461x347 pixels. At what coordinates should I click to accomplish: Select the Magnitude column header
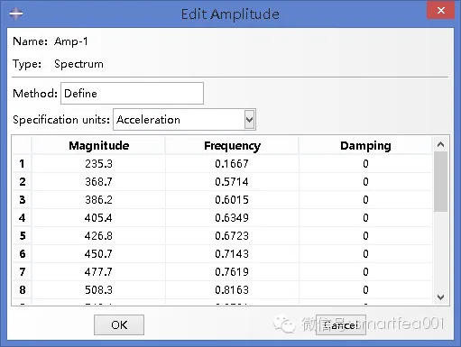[x=98, y=146]
